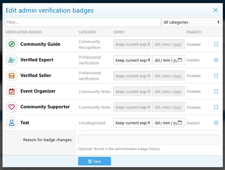
Task: Click the Community Supporter expiry date field
Action: click(168, 107)
